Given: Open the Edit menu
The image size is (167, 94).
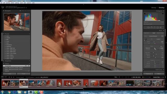Looking at the screenshot, I should (4, 3).
